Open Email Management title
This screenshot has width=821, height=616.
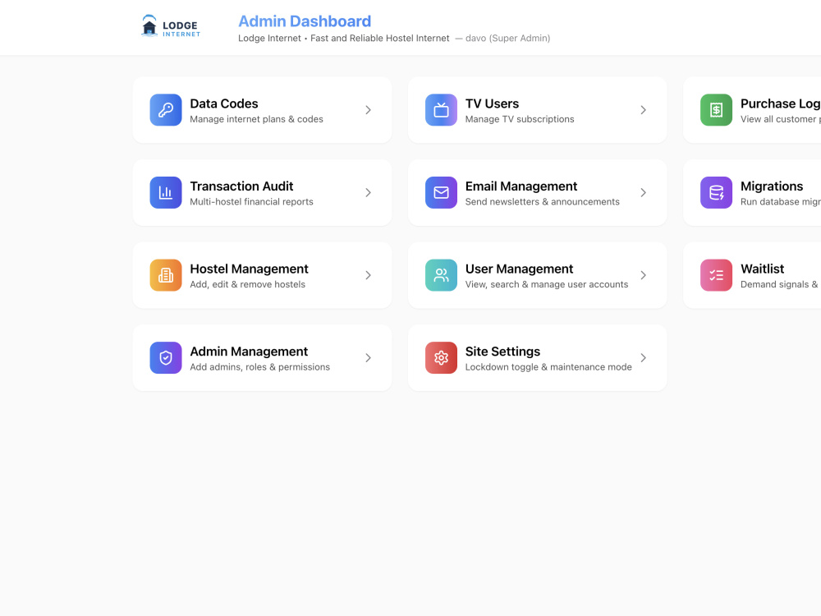point(521,186)
